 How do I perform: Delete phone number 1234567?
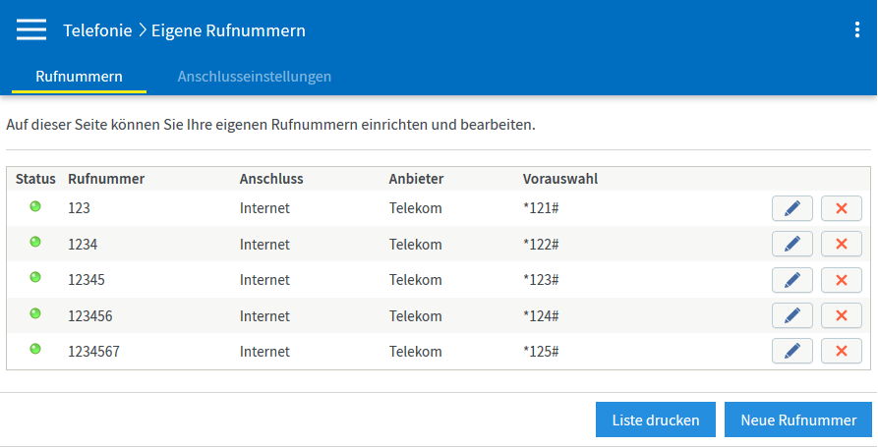tap(841, 351)
